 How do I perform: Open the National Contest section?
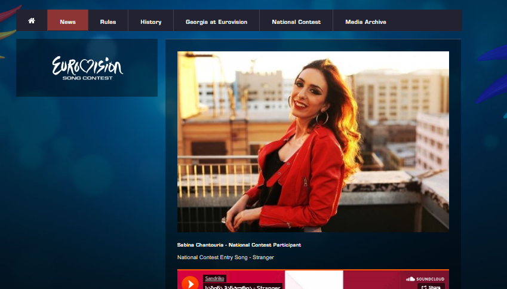pyautogui.click(x=296, y=21)
